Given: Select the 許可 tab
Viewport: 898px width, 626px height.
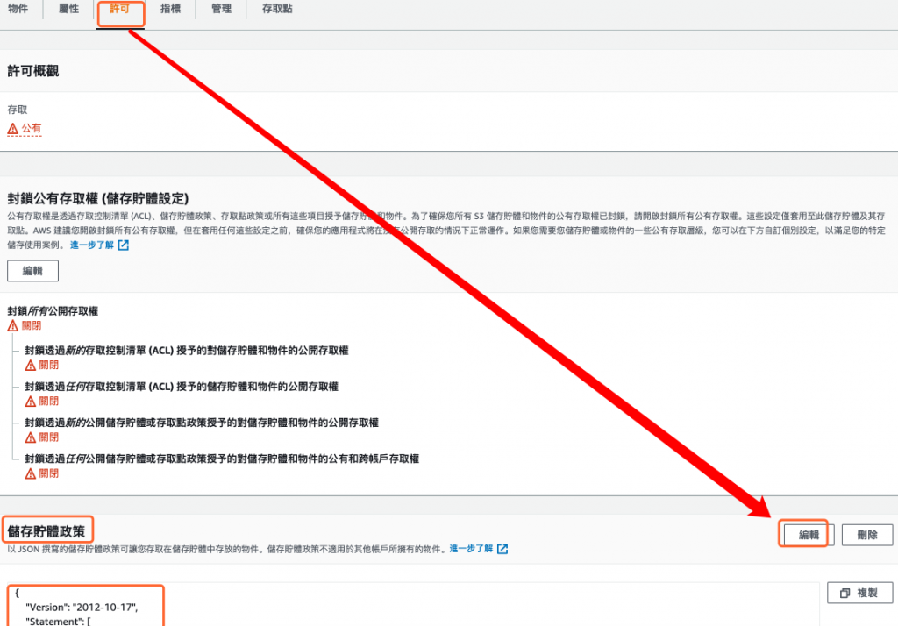Looking at the screenshot, I should pyautogui.click(x=119, y=9).
